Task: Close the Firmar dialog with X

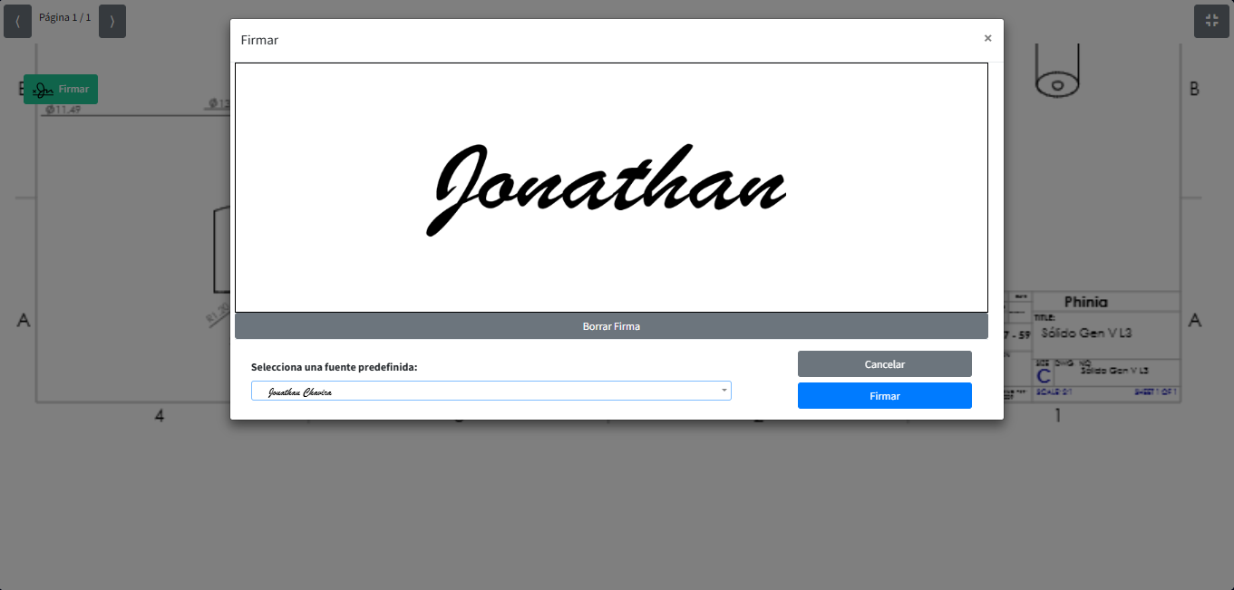Action: [x=987, y=38]
